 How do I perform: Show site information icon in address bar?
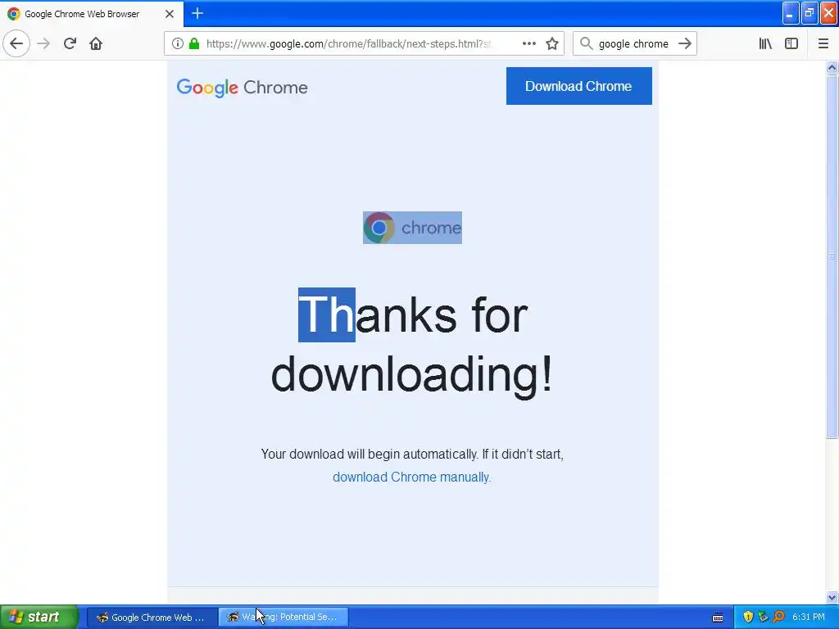pyautogui.click(x=178, y=44)
